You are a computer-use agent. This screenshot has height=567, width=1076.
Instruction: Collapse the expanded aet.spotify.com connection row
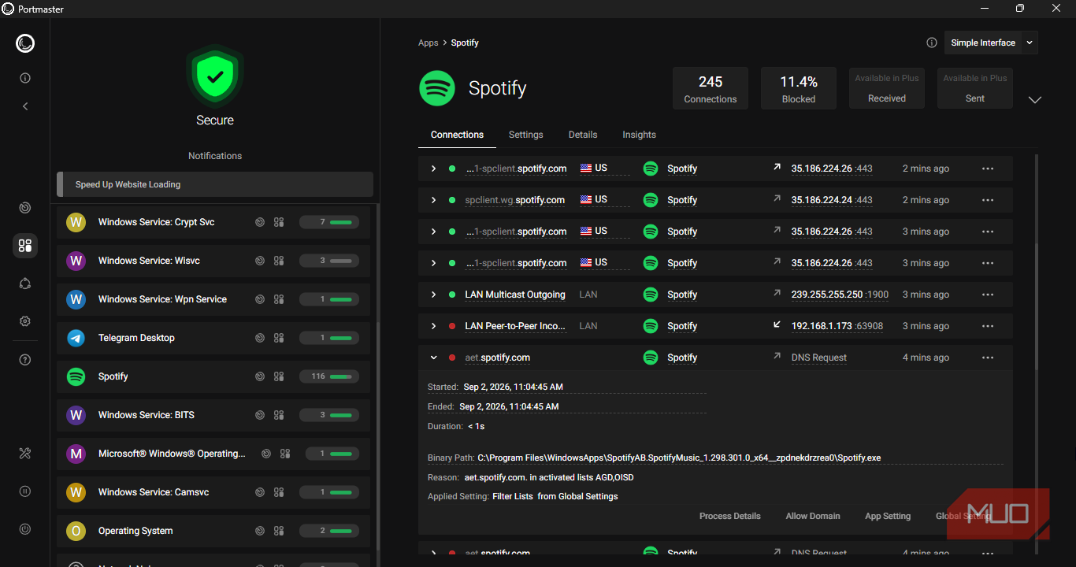coord(433,358)
